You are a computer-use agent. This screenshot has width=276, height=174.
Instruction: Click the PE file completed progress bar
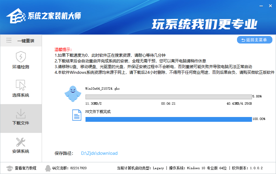click(169, 119)
